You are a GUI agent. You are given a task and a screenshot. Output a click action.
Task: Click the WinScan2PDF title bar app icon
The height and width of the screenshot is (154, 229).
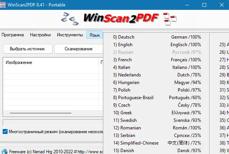pyautogui.click(x=3, y=5)
